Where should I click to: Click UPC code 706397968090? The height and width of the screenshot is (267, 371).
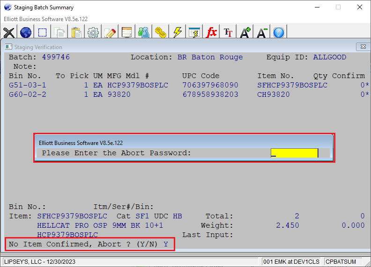pos(210,85)
